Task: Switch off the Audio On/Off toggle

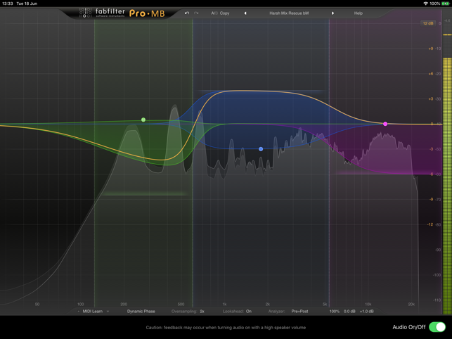Action: point(437,327)
